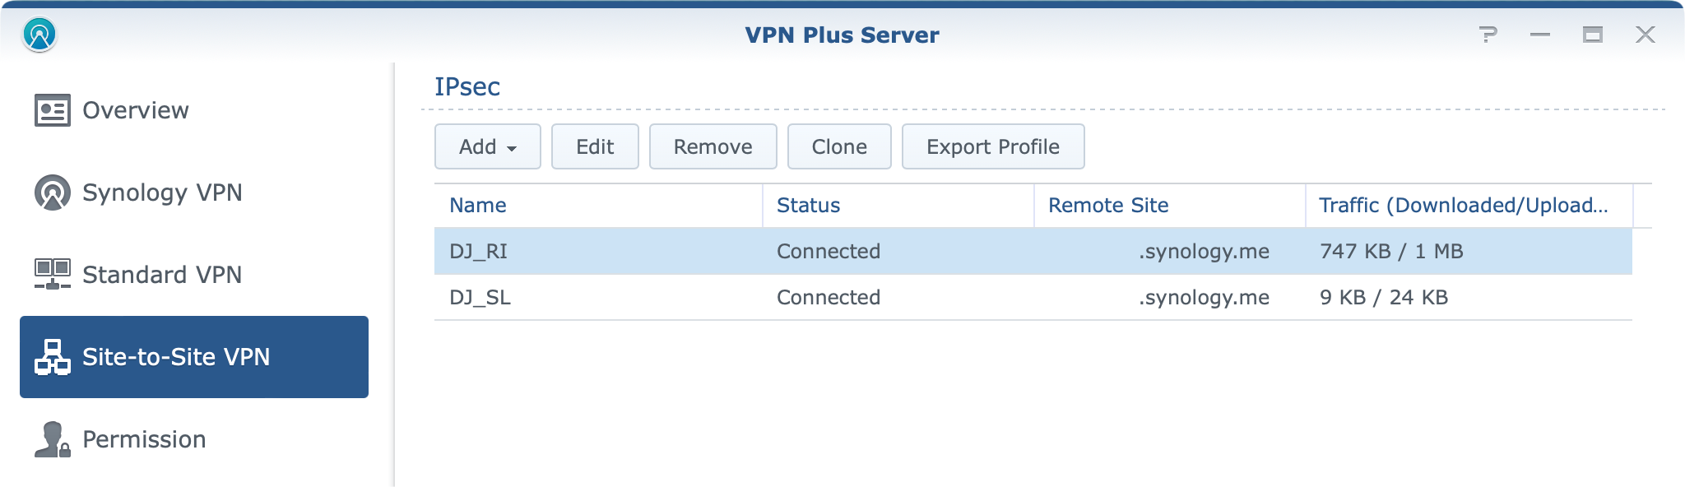Click the VPN Plus Server app logo
The image size is (1685, 487).
(39, 35)
